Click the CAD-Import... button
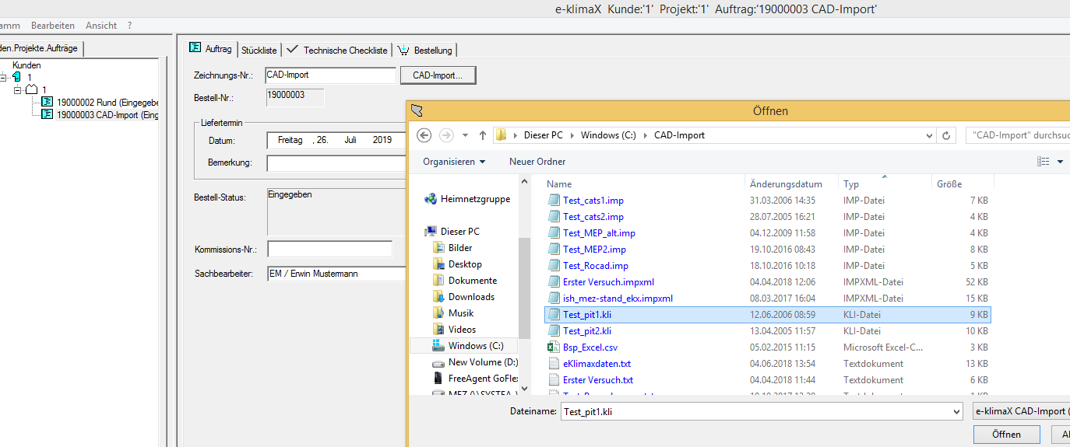This screenshot has height=447, width=1070. coord(438,75)
